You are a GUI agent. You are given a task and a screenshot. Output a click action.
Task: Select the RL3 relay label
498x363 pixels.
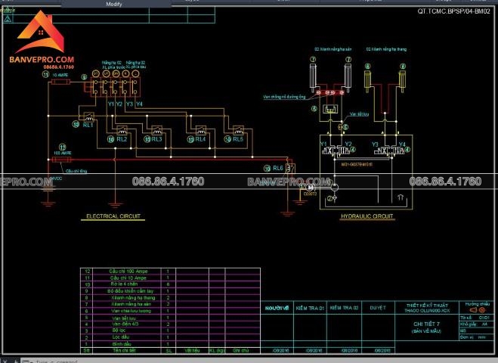point(156,139)
